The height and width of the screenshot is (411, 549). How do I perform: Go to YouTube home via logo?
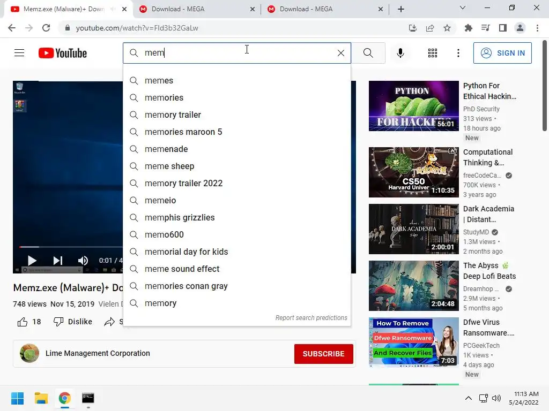[x=63, y=53]
